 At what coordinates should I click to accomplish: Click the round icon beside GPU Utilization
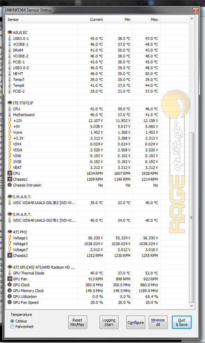pyautogui.click(x=10, y=297)
